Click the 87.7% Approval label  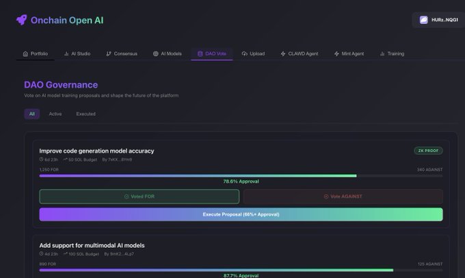coord(241,276)
